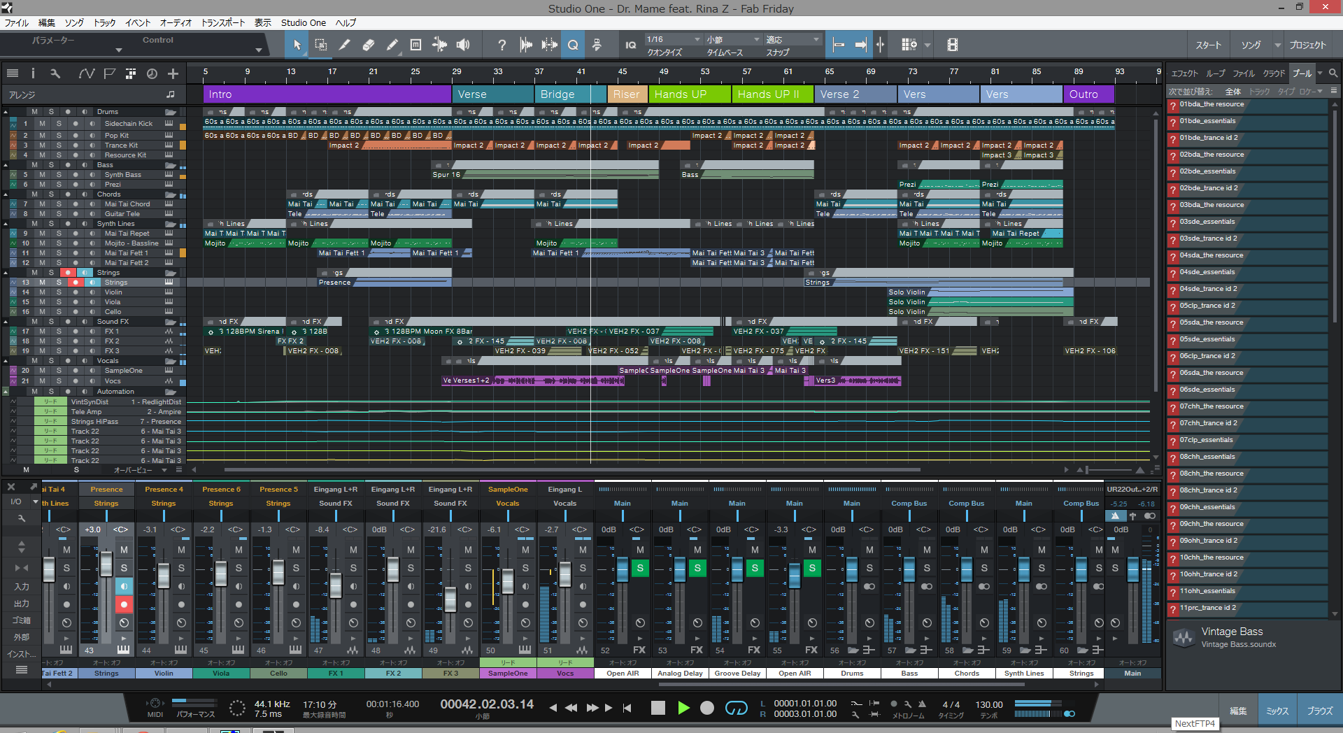1343x733 pixels.
Task: Mute the Sidechain Kick track
Action: tap(42, 124)
